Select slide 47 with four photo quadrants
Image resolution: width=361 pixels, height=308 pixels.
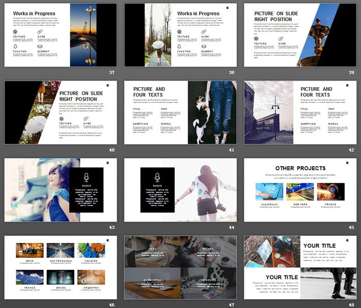click(180, 267)
